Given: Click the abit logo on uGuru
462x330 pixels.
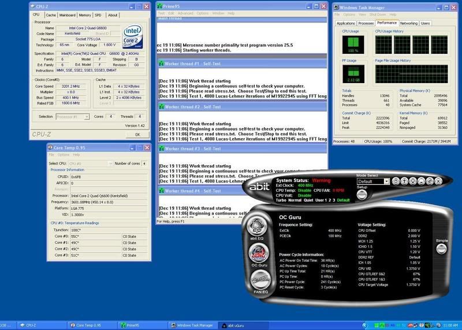Looking at the screenshot, I should click(x=259, y=186).
